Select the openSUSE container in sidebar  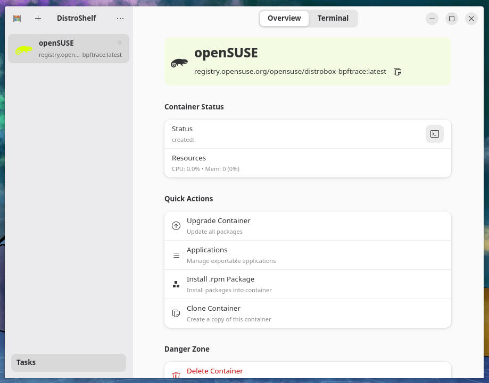click(x=69, y=48)
